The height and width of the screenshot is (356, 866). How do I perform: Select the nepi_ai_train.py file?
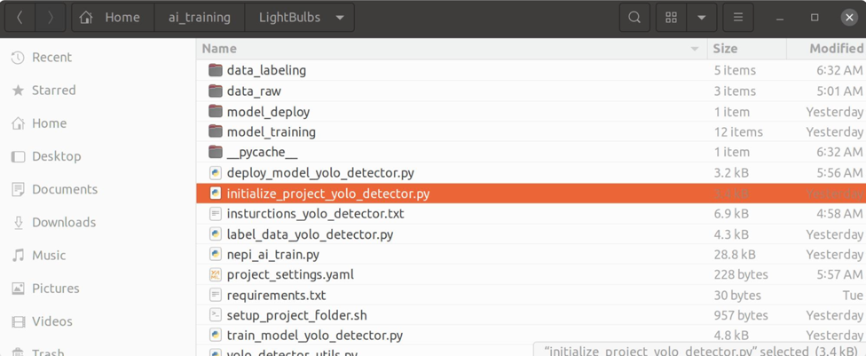[x=272, y=255]
